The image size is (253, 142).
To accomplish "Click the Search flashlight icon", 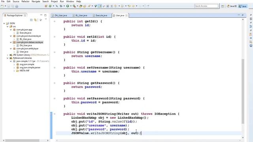I will tap(89, 6).
